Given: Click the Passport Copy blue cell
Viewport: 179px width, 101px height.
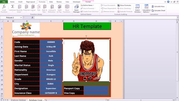Looking at the screenshot, I should (96, 88).
